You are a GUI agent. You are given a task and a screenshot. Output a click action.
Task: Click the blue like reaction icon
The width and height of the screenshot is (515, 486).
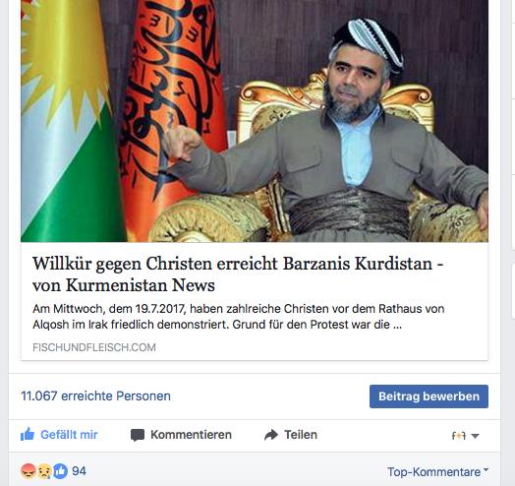point(60,471)
